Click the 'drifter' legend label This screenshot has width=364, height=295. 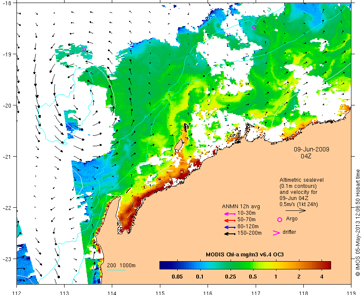tap(289, 232)
